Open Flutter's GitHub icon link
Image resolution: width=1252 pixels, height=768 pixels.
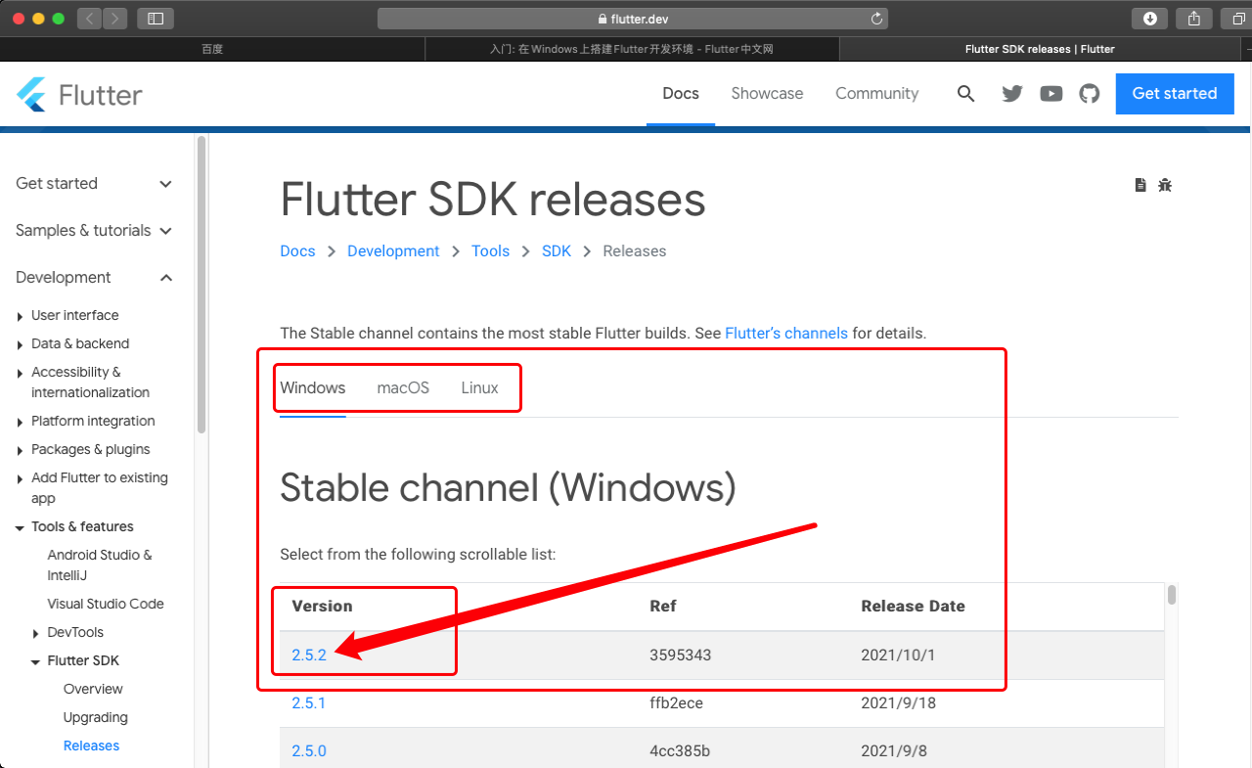pyautogui.click(x=1090, y=94)
